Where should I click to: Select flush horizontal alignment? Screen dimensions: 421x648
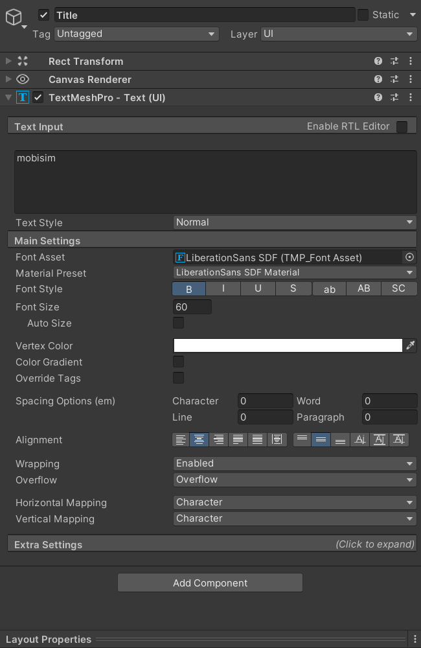click(x=257, y=440)
